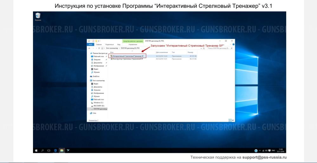Open the bird-shaped app icon on the taskbar

[x=68, y=150]
